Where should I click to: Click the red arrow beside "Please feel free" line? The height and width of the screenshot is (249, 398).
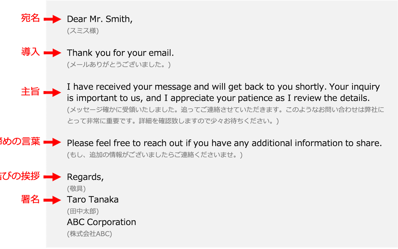(32, 142)
